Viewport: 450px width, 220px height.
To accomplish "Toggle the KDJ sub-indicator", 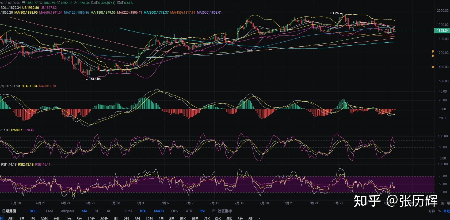I will pyautogui.click(x=143, y=211).
